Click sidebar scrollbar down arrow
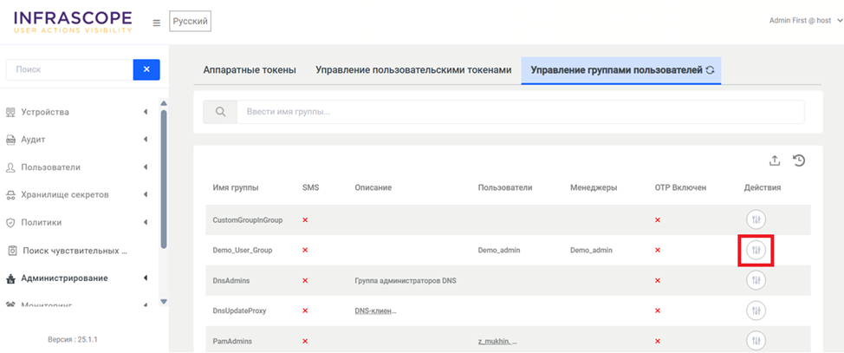Screen dimensions: 844x353 pyautogui.click(x=163, y=302)
